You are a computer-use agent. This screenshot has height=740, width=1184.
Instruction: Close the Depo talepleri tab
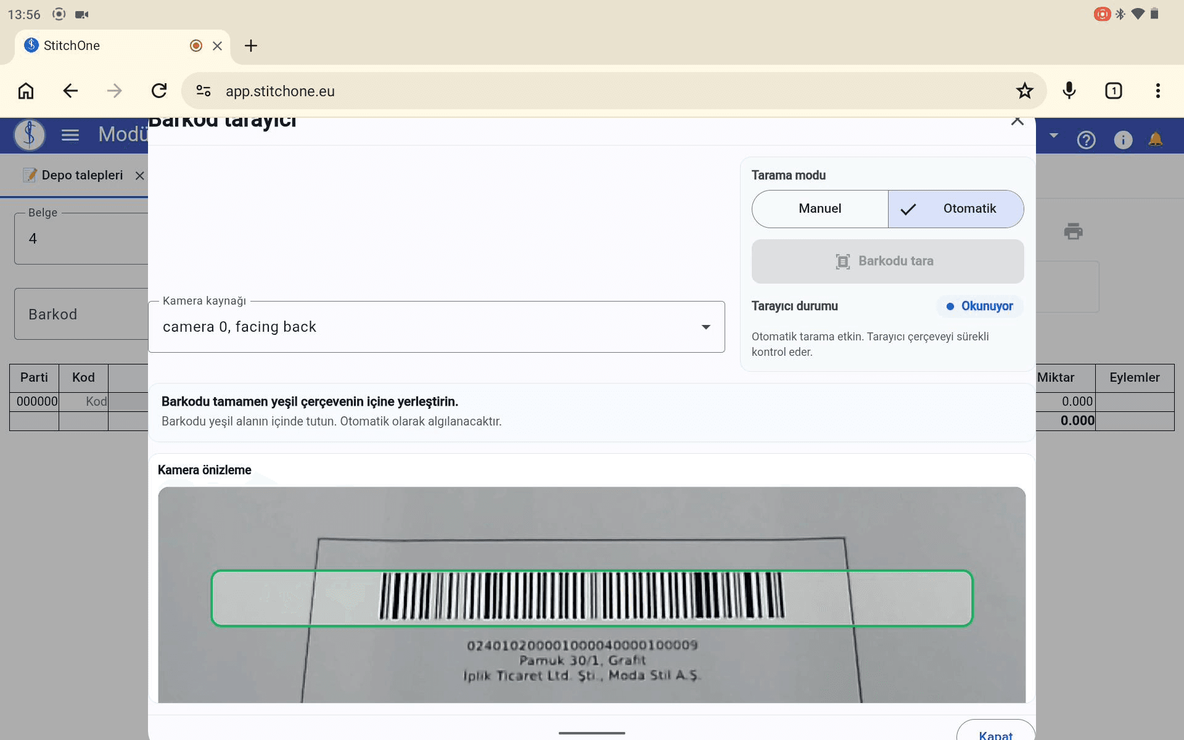point(140,176)
